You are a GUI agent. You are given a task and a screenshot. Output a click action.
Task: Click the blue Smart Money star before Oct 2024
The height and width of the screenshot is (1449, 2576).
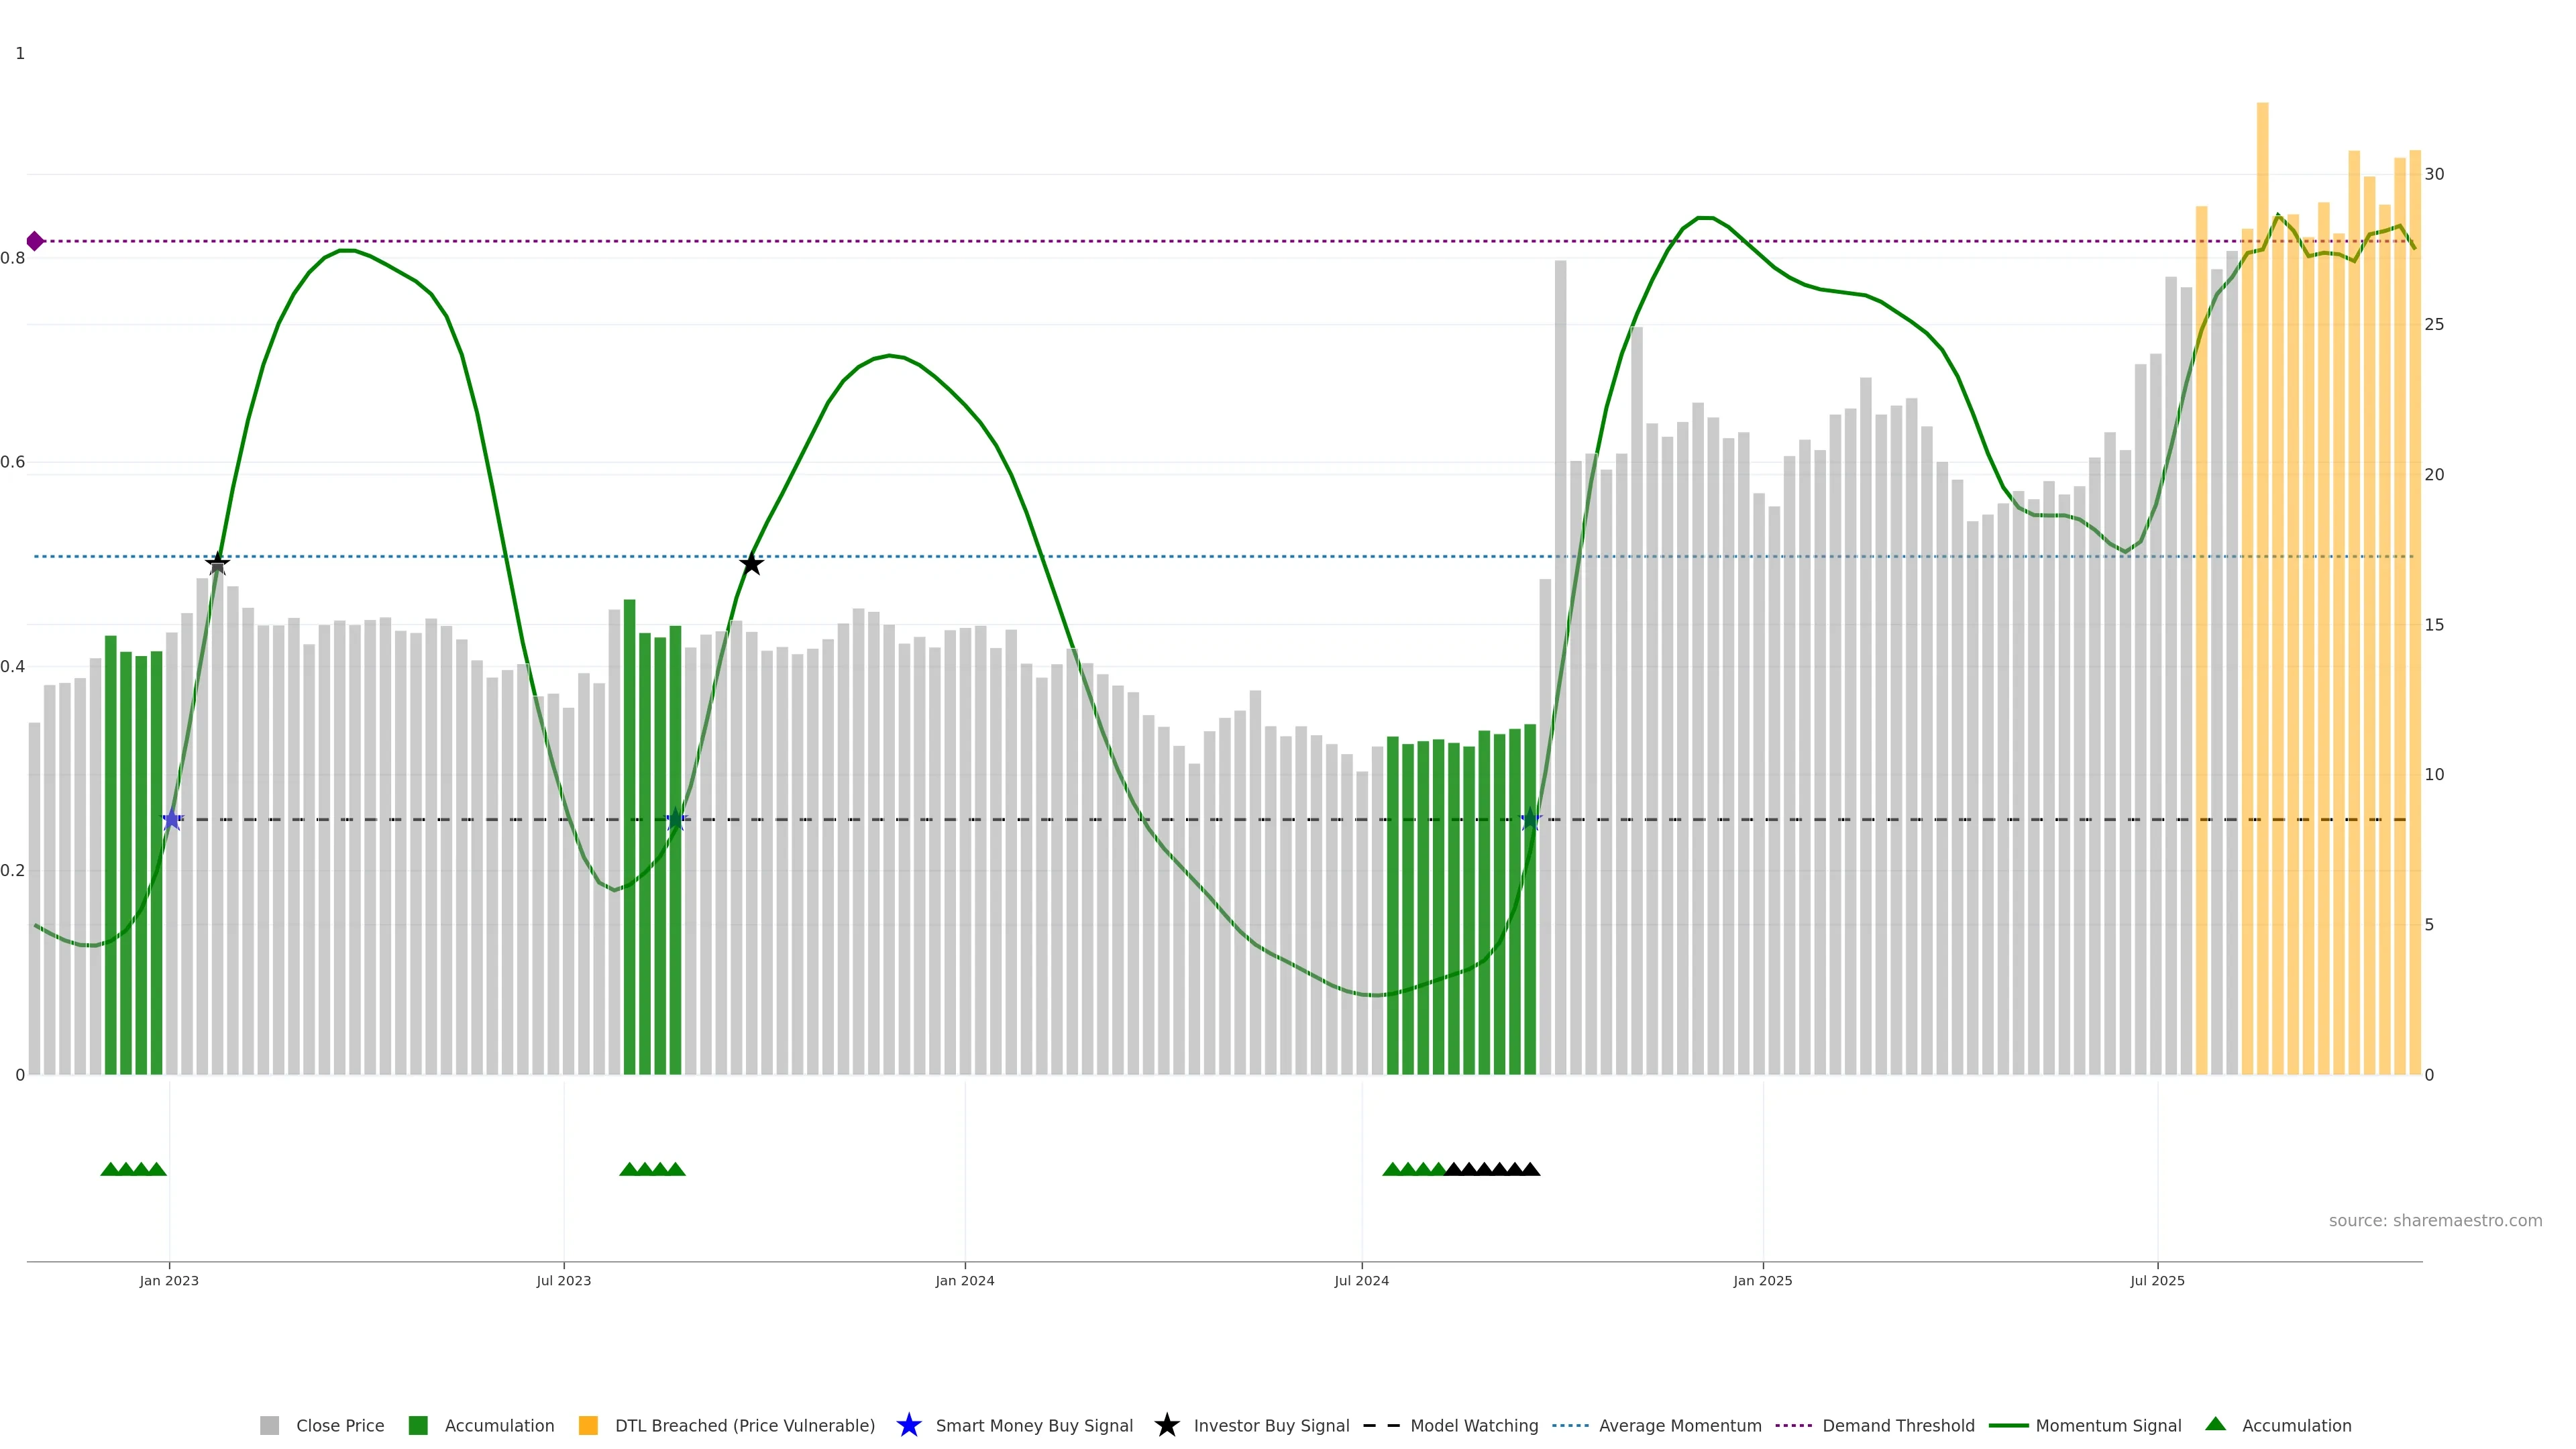click(1530, 820)
